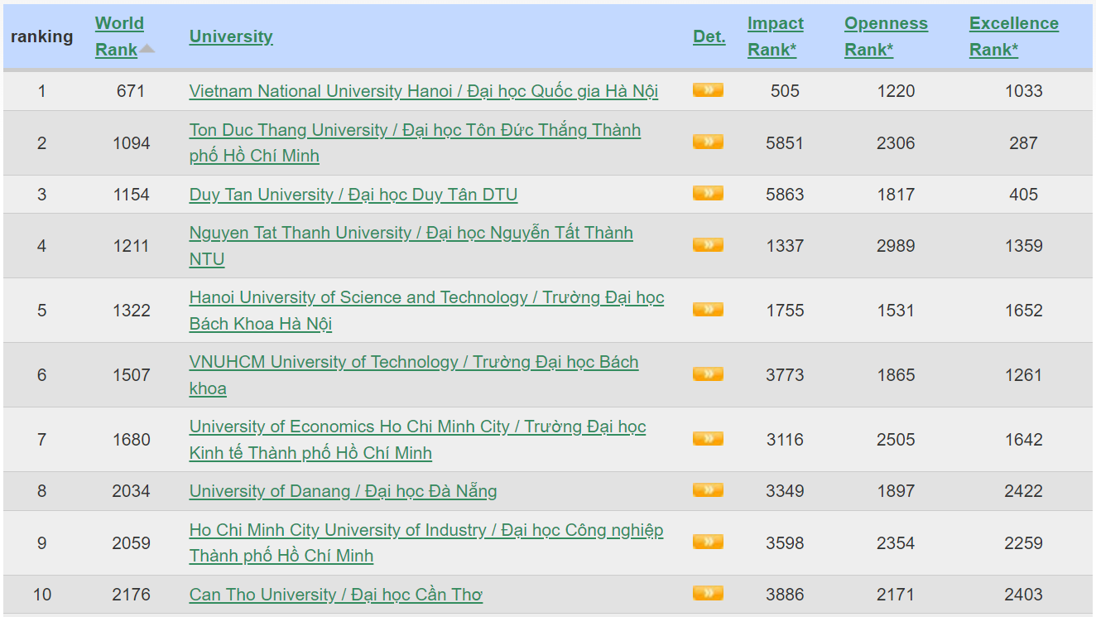This screenshot has width=1096, height=617.
Task: Select world rank value 1507
Action: 131,375
